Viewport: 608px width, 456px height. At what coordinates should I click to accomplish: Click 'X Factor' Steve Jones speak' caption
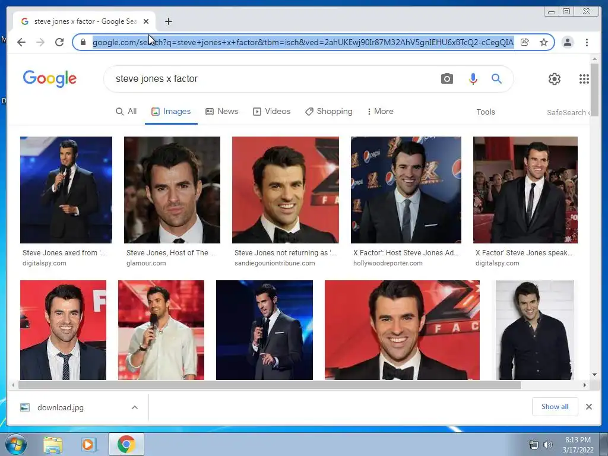pyautogui.click(x=524, y=253)
